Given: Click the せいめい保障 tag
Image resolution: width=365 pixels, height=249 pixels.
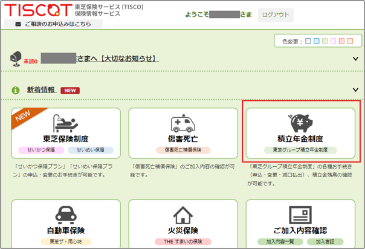Looking at the screenshot, I should pyautogui.click(x=91, y=150).
